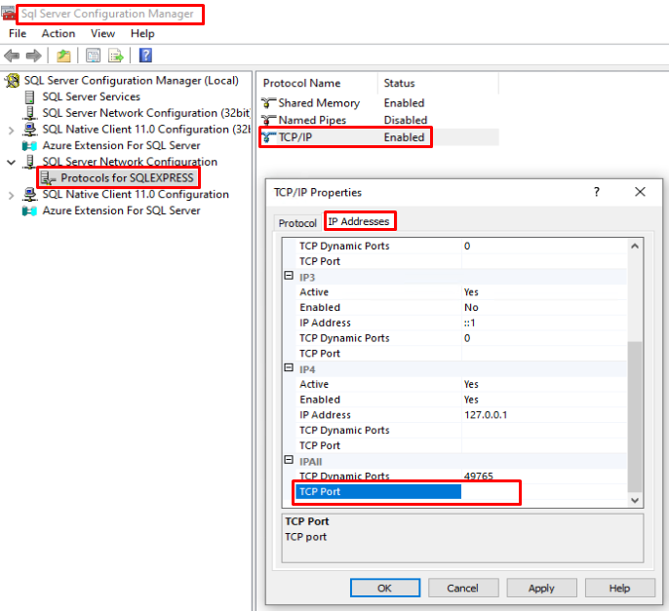Screen dimensions: 669x611
Task: Open the File menu
Action: point(18,33)
